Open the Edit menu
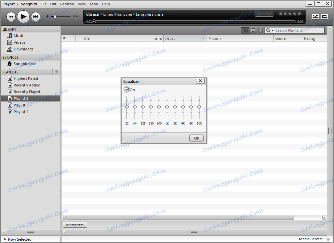This screenshot has width=334, height=243. coord(53,4)
